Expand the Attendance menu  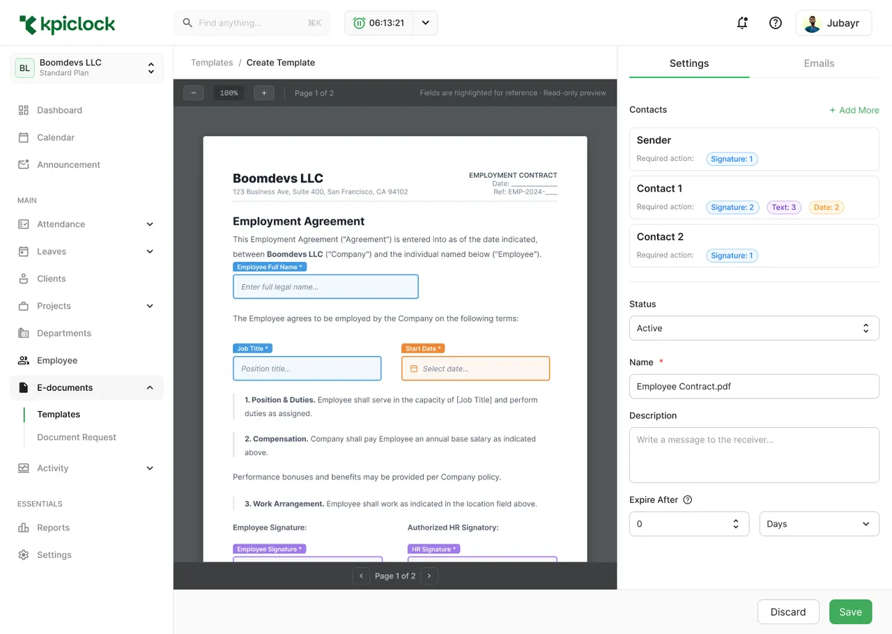tap(150, 224)
